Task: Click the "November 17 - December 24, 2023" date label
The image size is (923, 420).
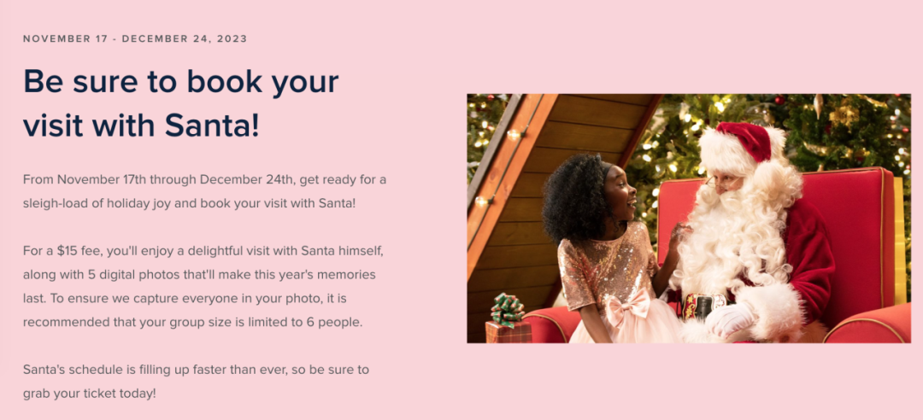Action: coord(135,39)
